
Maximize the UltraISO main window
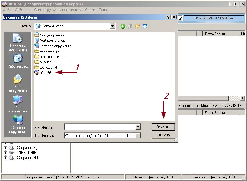click(x=237, y=4)
